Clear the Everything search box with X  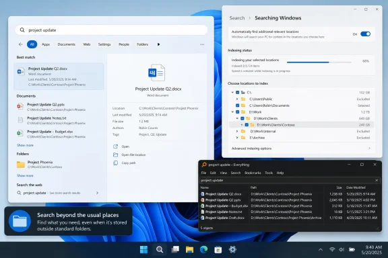[x=377, y=180]
